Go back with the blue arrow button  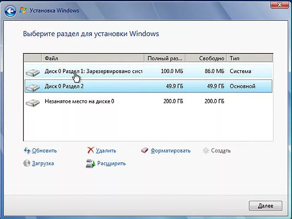10,11
